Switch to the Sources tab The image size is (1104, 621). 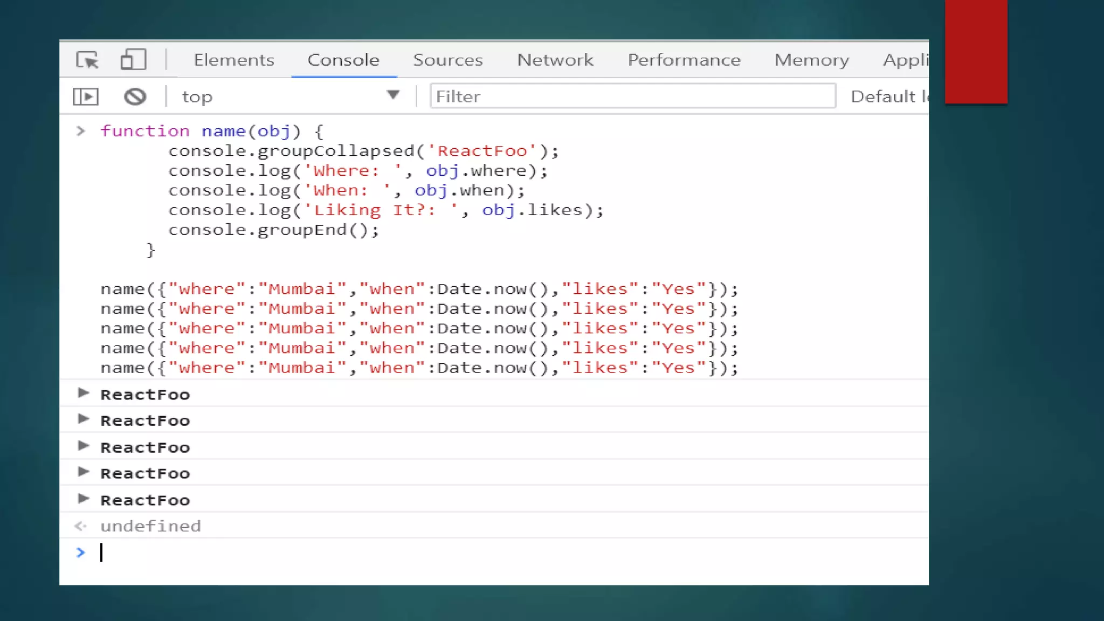[x=447, y=60]
